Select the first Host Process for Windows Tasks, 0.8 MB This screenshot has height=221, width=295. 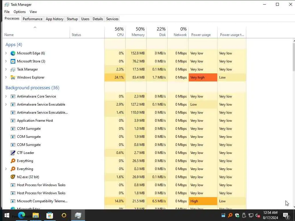(x=124, y=185)
